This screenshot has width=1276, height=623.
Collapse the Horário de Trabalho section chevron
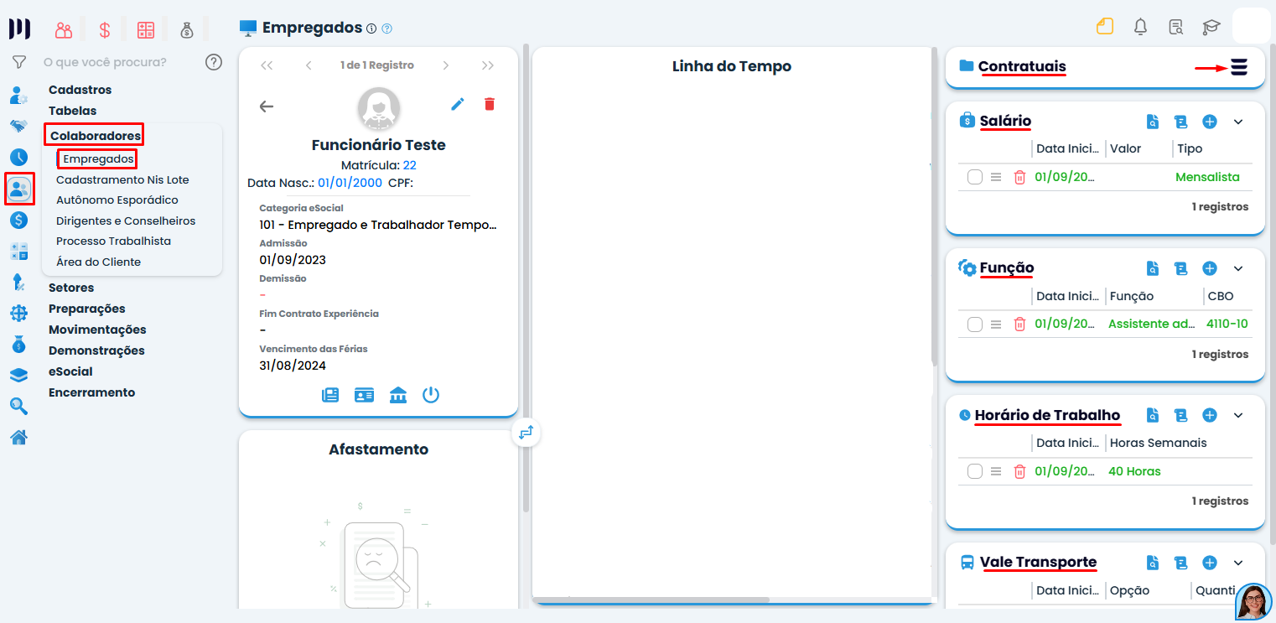(x=1238, y=415)
